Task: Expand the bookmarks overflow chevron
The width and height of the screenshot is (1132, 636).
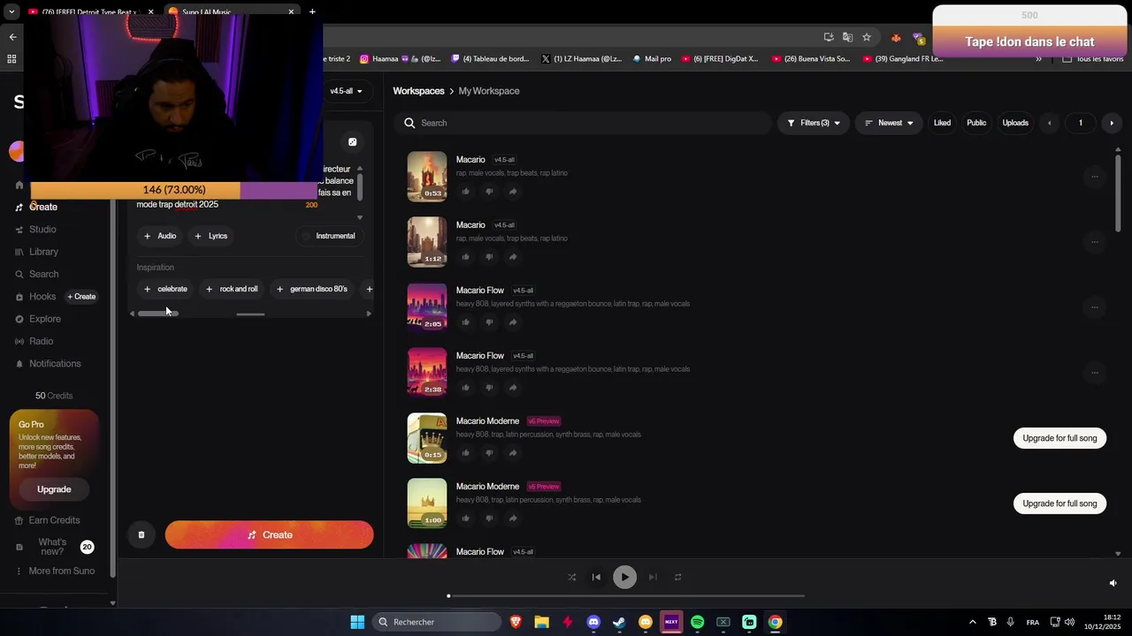Action: click(1039, 59)
